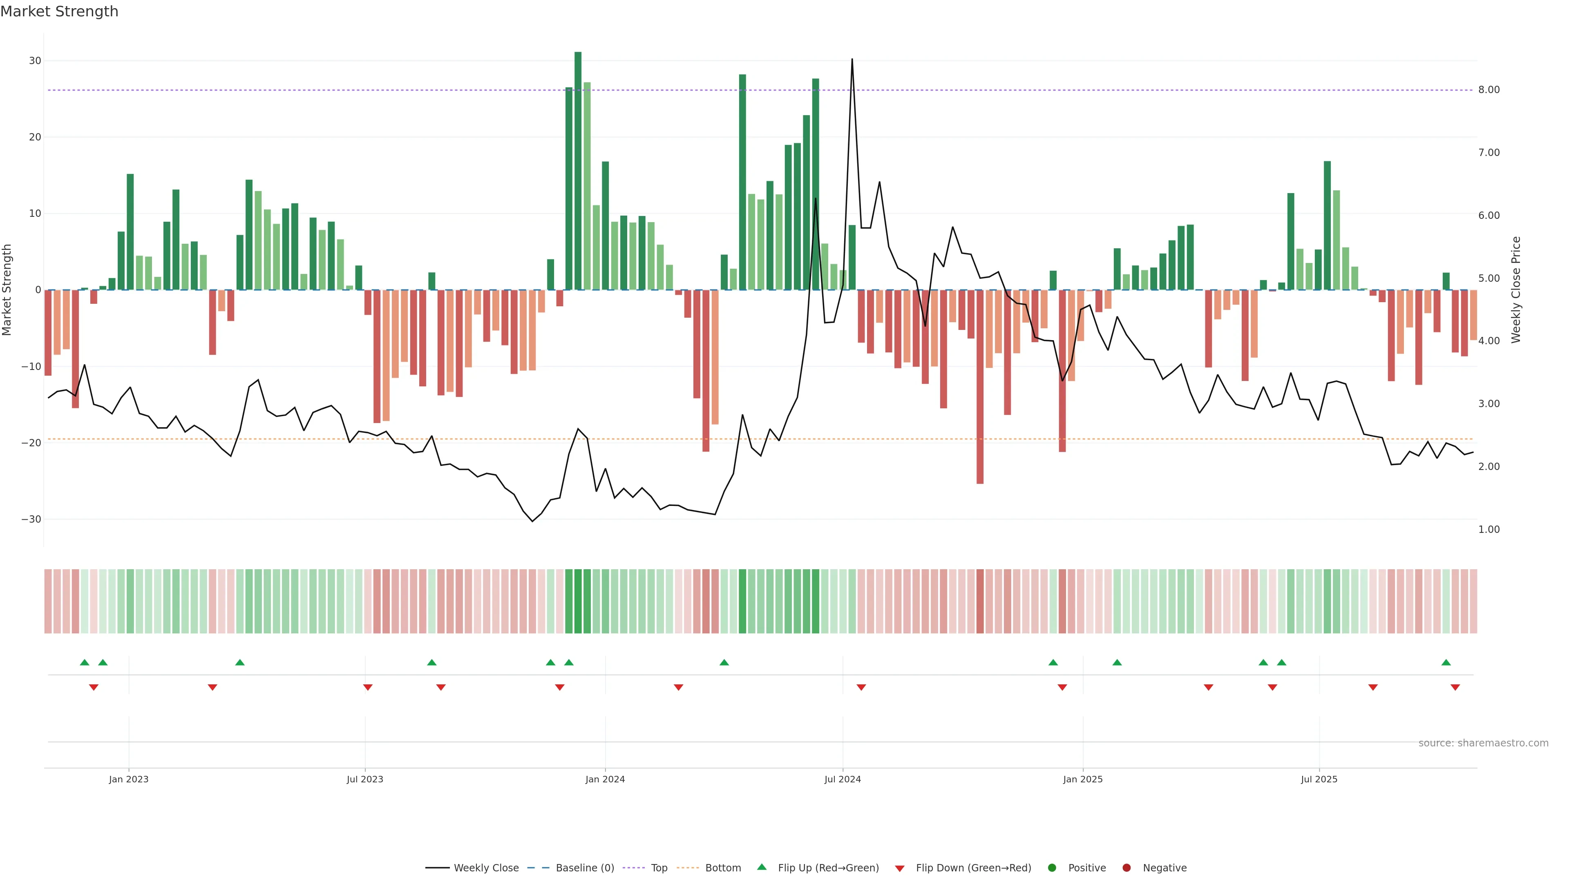Click the Jul 2025 x-axis label
The width and height of the screenshot is (1569, 882).
[x=1319, y=779]
